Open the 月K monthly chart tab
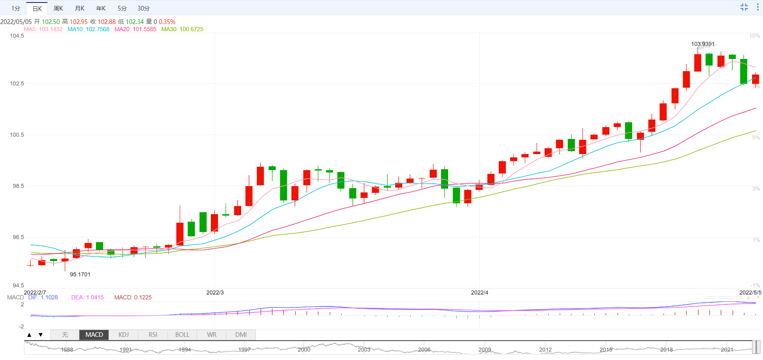763x360 pixels. 80,8
